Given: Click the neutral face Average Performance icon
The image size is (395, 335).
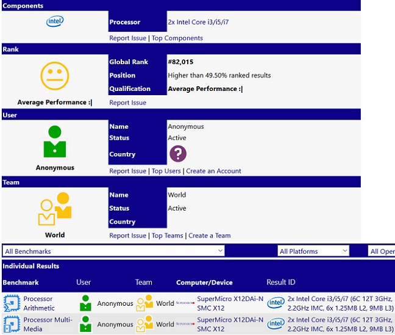Looking at the screenshot, I should tap(55, 76).
